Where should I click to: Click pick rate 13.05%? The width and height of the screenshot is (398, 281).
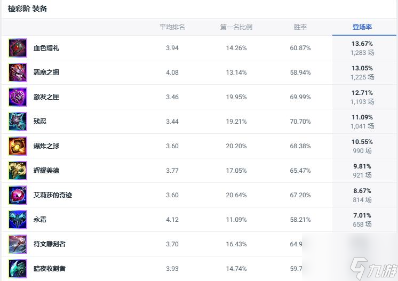tap(362, 68)
